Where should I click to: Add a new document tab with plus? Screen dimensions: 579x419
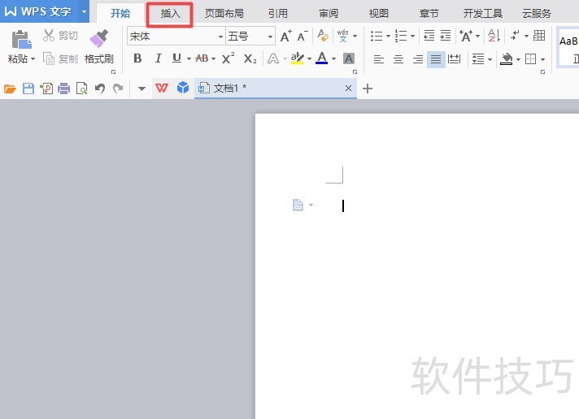pos(368,89)
